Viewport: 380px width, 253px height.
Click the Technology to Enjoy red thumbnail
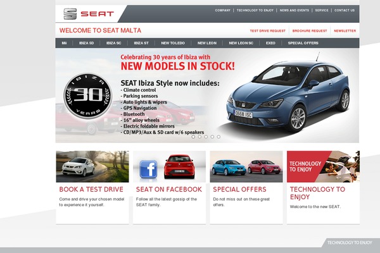click(x=323, y=166)
